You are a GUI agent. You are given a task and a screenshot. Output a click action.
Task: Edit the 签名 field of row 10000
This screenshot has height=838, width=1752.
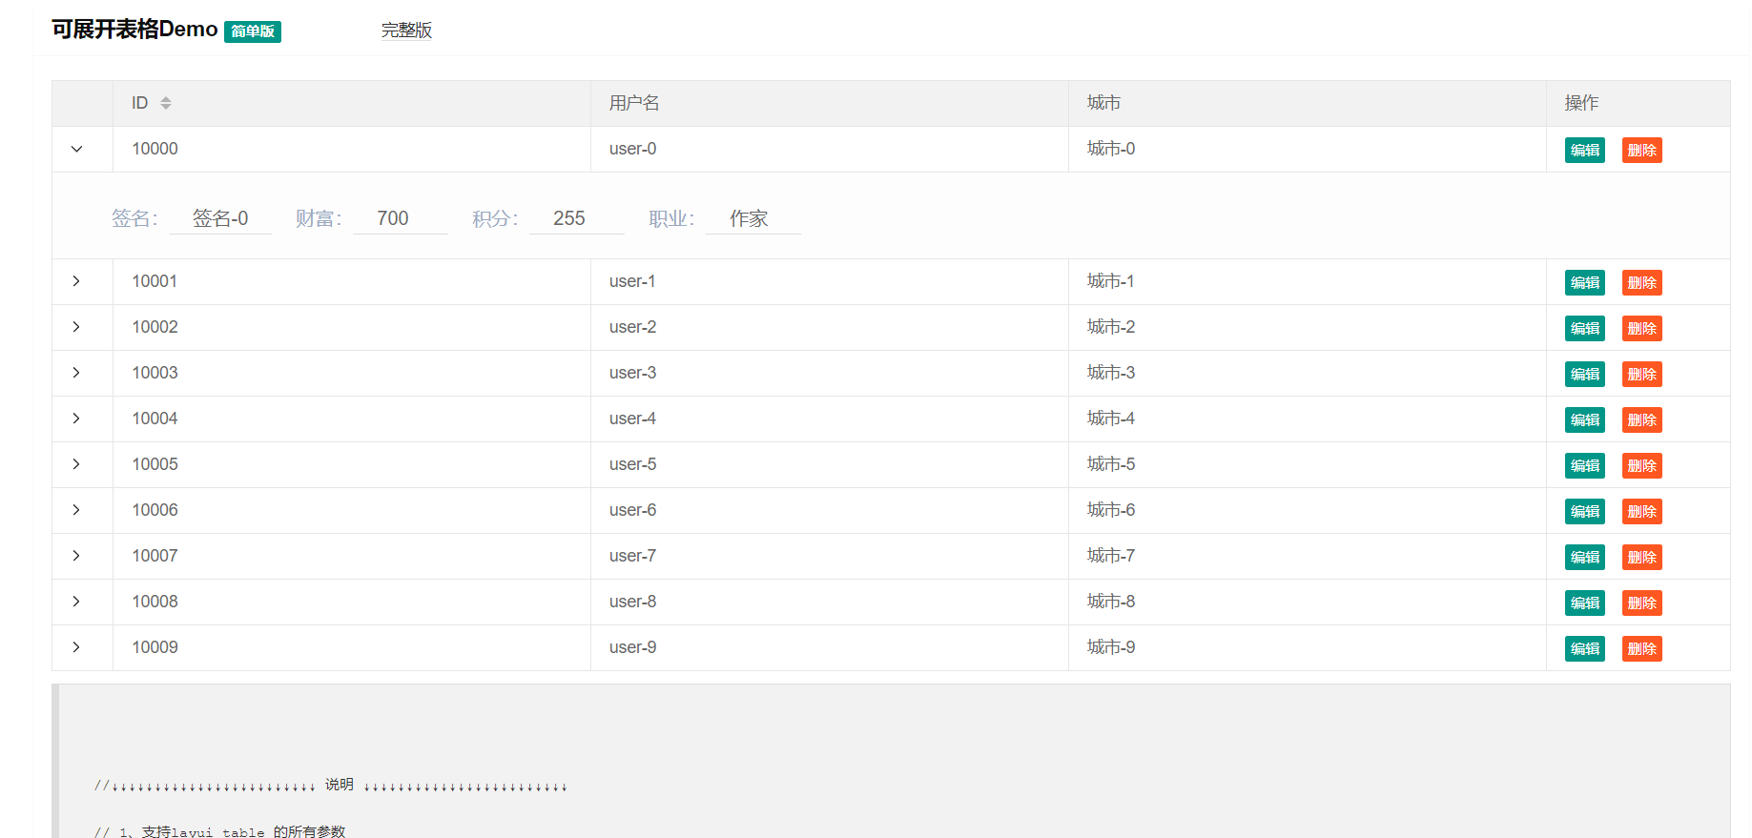[220, 219]
